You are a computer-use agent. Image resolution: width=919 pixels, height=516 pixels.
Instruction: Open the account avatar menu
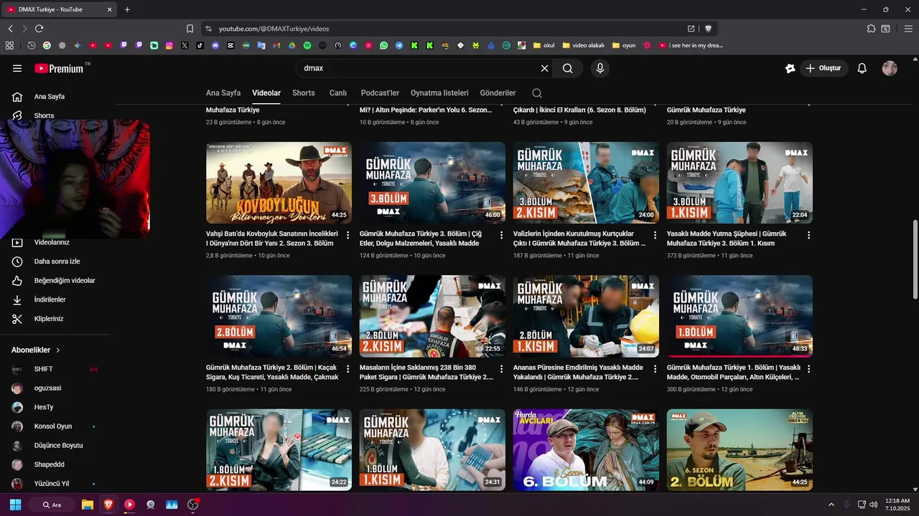tap(890, 68)
